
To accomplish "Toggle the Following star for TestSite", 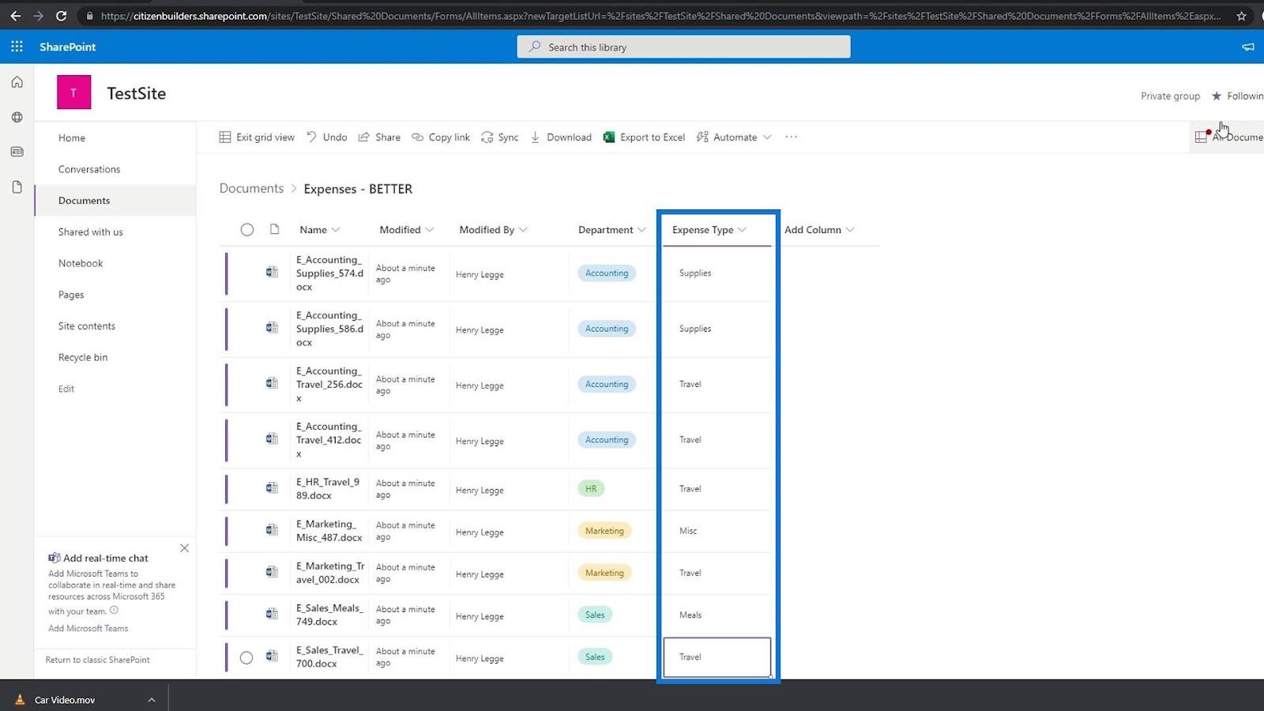I will (x=1217, y=96).
